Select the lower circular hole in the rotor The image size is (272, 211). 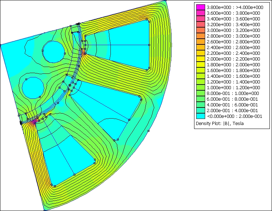pos(33,87)
